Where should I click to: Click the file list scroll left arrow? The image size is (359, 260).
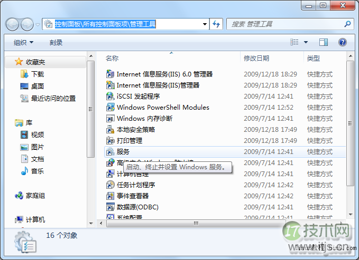click(101, 223)
